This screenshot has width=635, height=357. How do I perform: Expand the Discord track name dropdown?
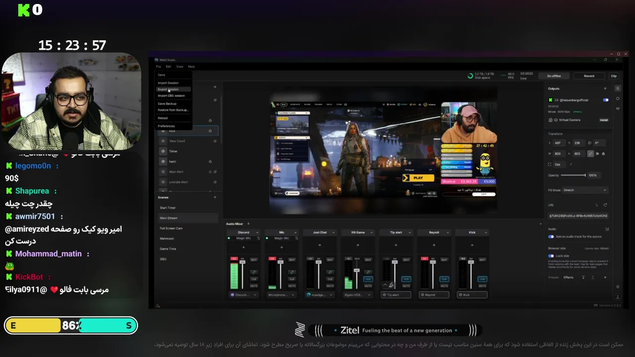point(256,232)
